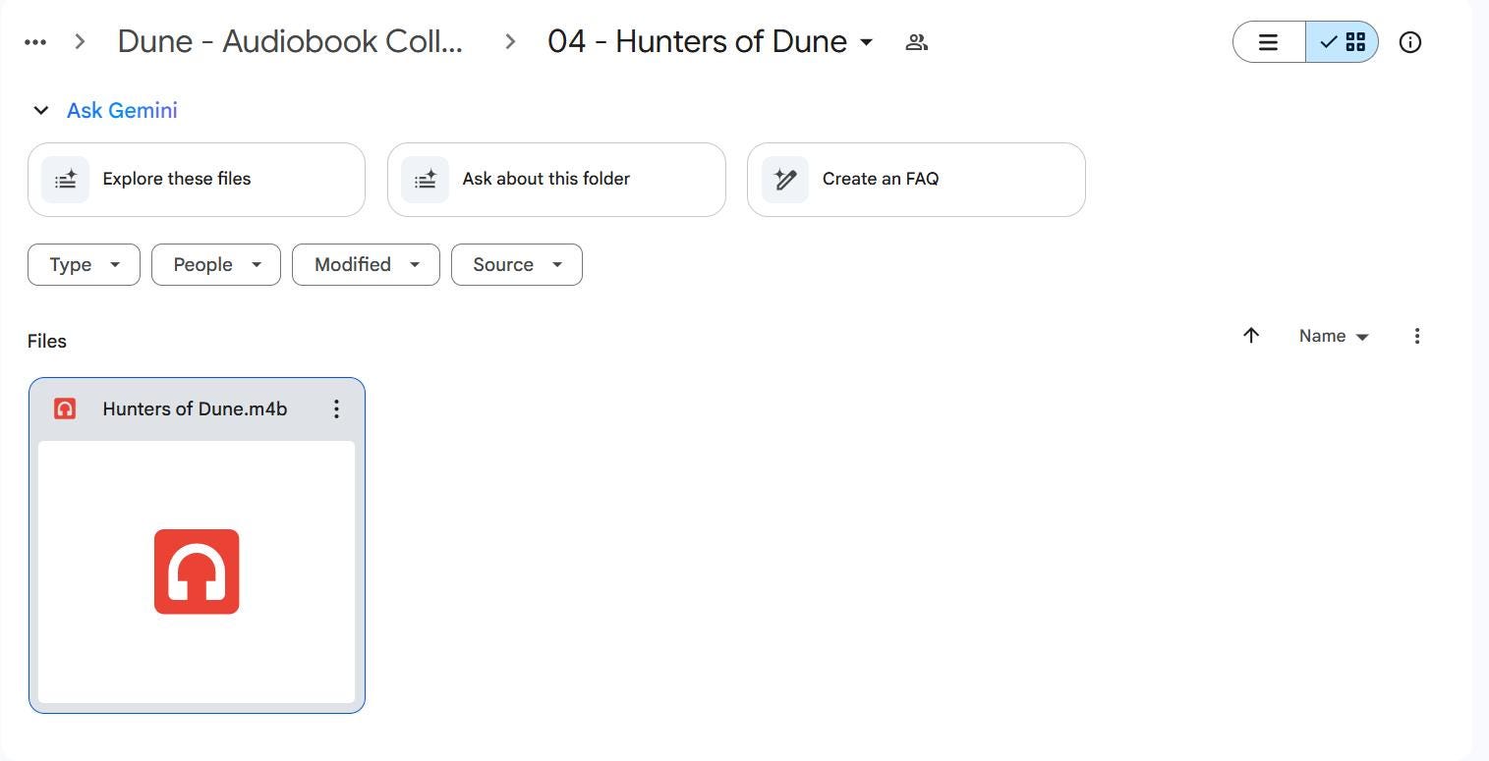The height and width of the screenshot is (761, 1489).
Task: Select the Hunters of Dune.m4b file thumbnail
Action: [197, 571]
